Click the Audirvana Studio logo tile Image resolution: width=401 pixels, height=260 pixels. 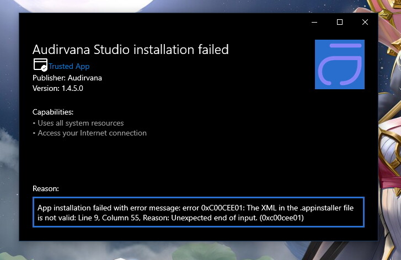(x=339, y=64)
